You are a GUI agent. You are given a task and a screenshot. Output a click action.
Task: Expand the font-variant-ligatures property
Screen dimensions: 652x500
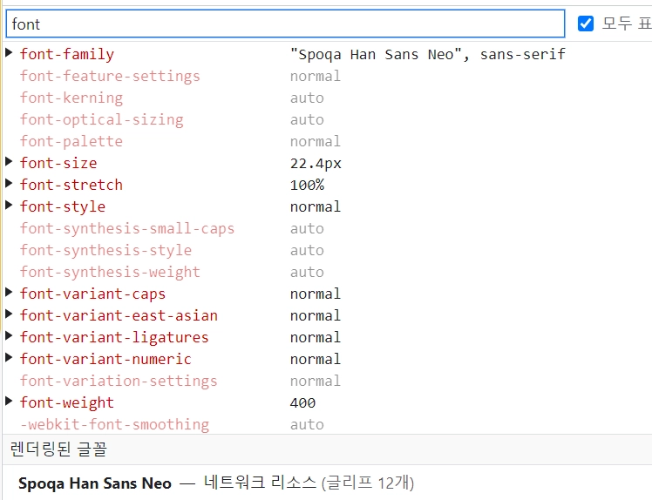coord(9,337)
